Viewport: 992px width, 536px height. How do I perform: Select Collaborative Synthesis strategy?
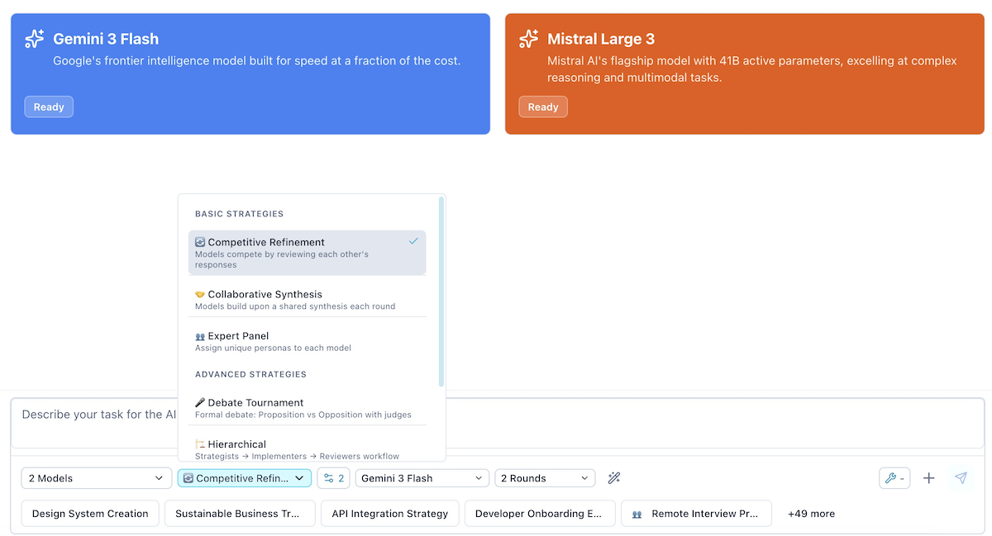[x=308, y=300]
